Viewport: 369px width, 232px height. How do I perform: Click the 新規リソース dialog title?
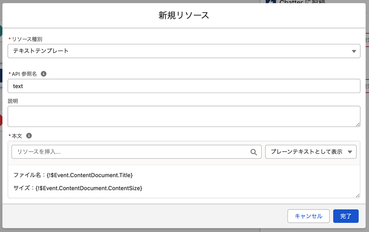click(x=184, y=16)
